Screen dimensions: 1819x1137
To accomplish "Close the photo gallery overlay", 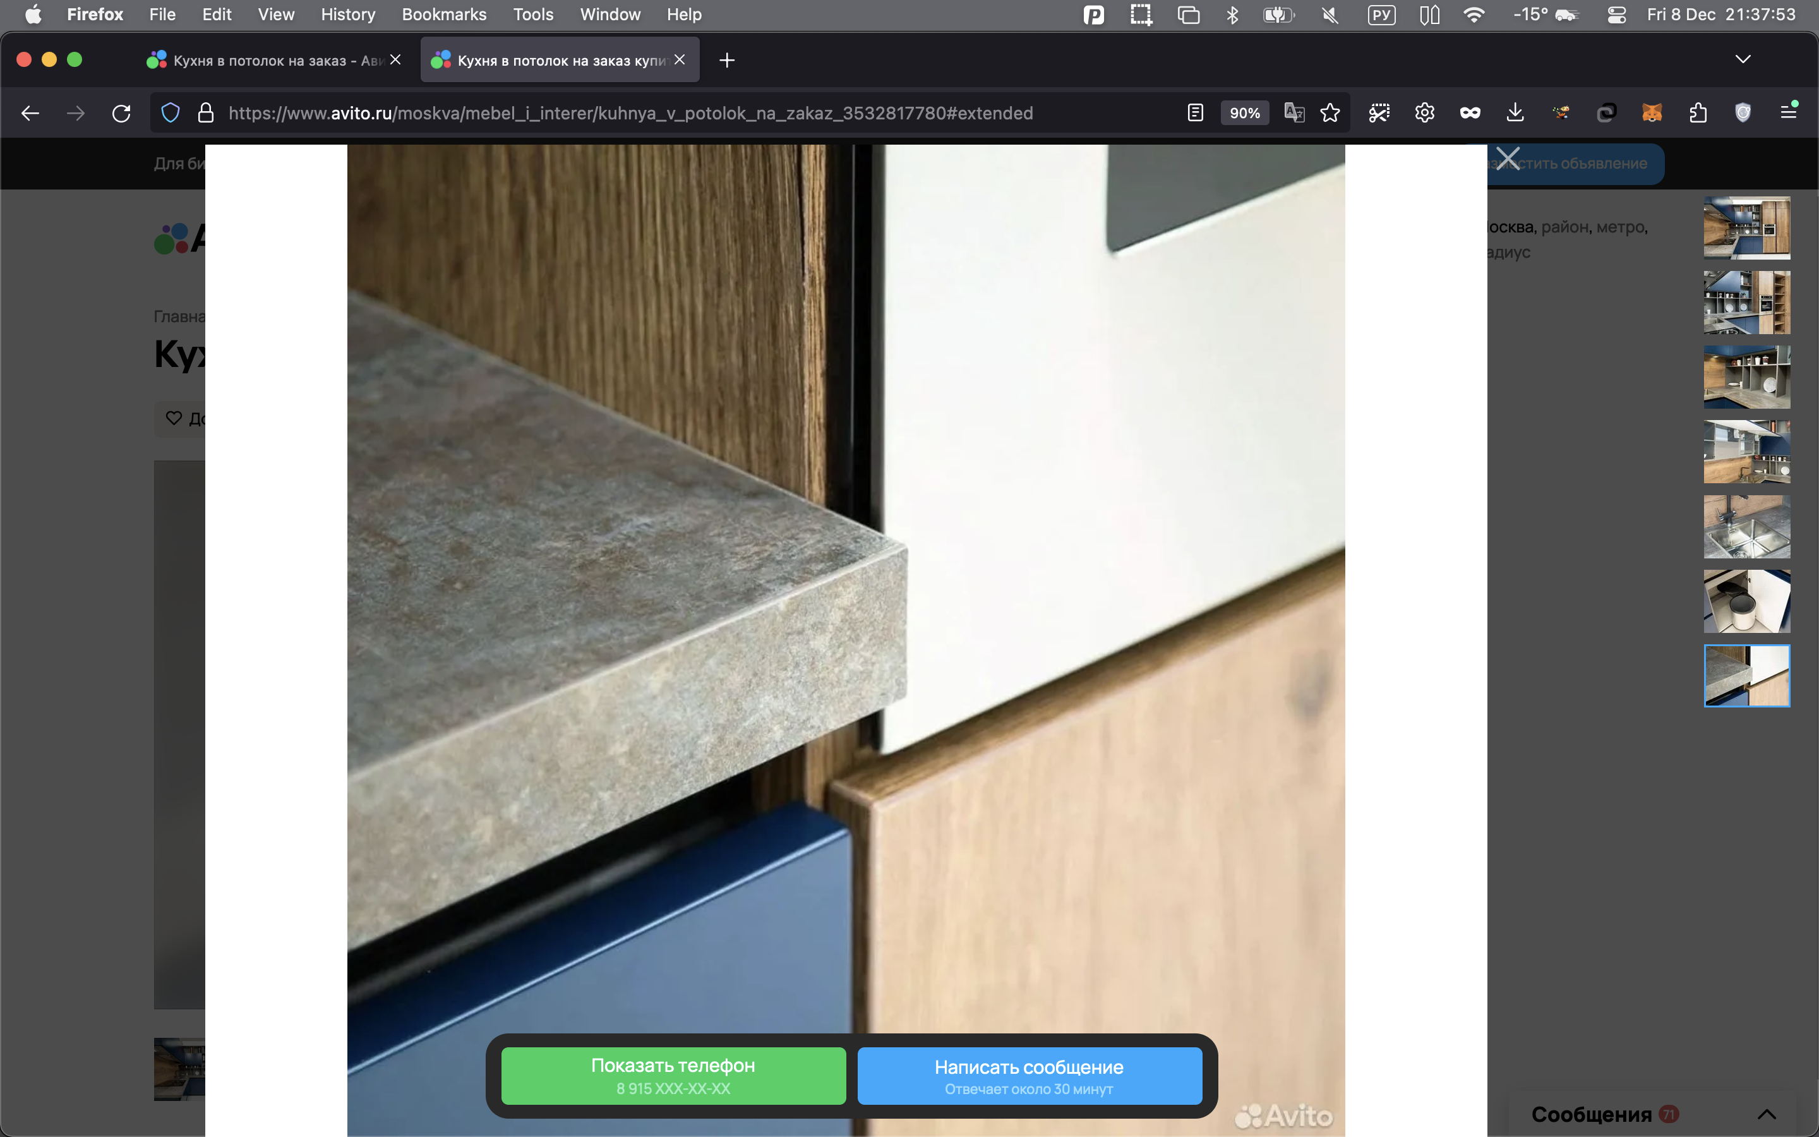I will coord(1507,159).
